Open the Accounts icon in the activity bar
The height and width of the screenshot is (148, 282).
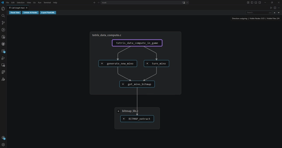click(x=3, y=138)
